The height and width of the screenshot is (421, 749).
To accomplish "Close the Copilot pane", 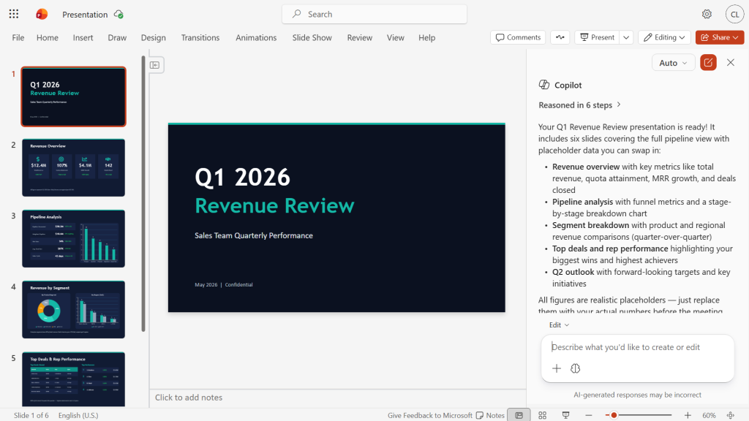I will click(731, 63).
